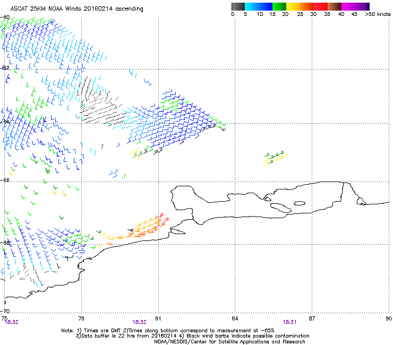Select the yellow 20-25 knots color band
This screenshot has width=393, height=345.
coord(293,6)
